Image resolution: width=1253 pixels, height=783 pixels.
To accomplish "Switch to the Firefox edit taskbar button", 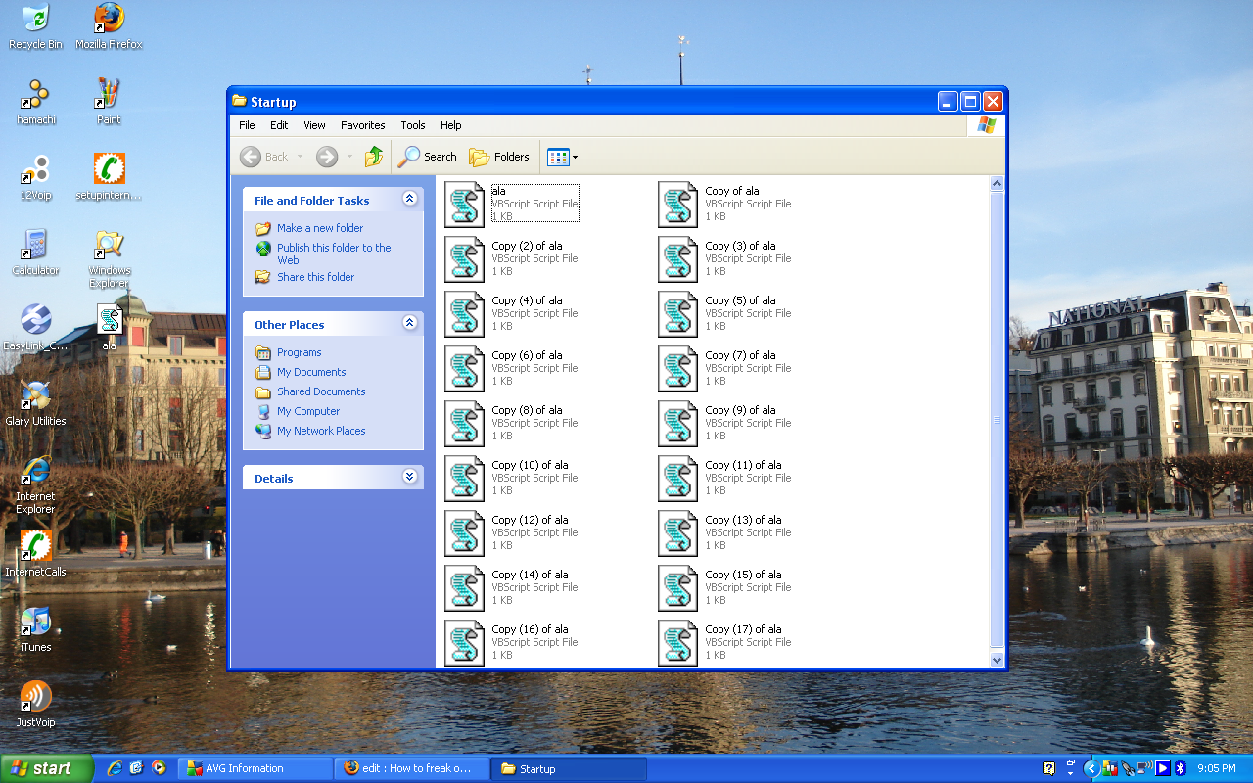I will click(x=413, y=768).
